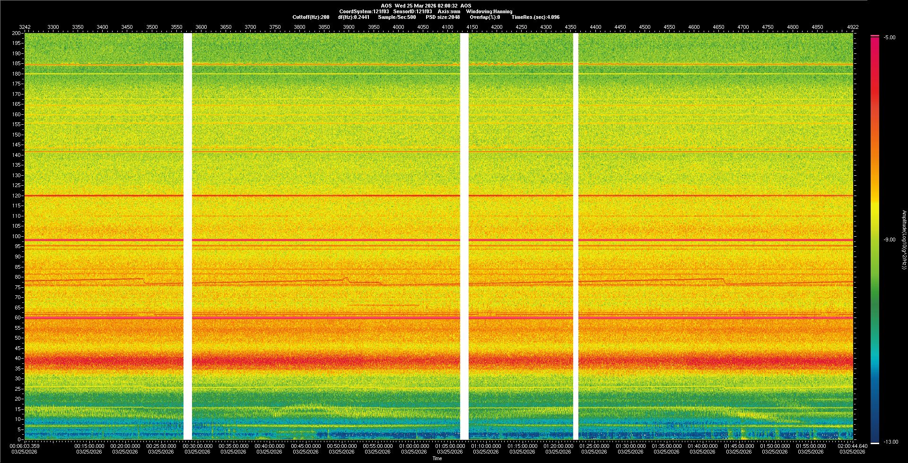
Task: Click the 02:00:44.640 end time label
Action: point(852,446)
